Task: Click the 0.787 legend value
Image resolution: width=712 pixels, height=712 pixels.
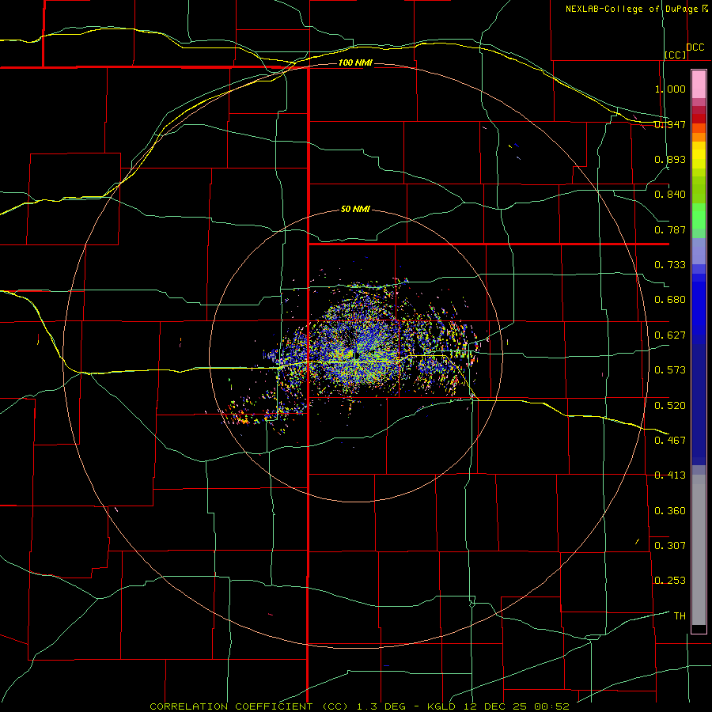Action: pos(670,229)
